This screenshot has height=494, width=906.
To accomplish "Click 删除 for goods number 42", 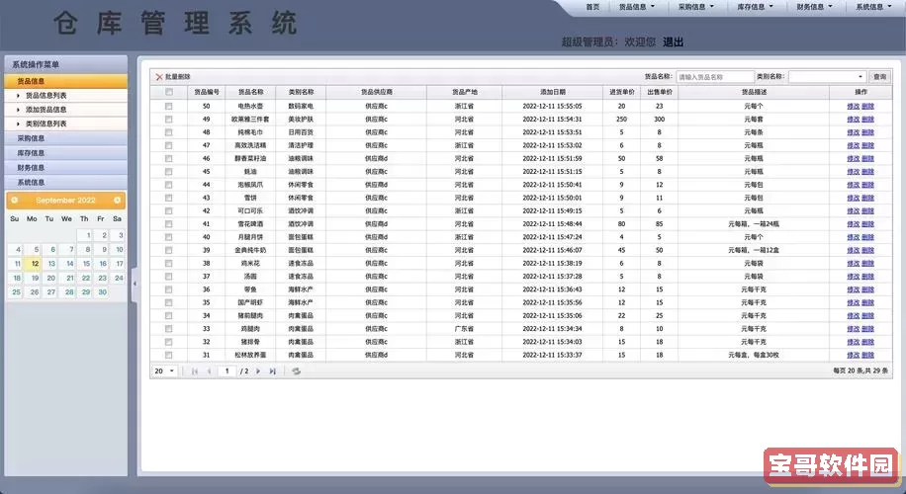I will (867, 210).
